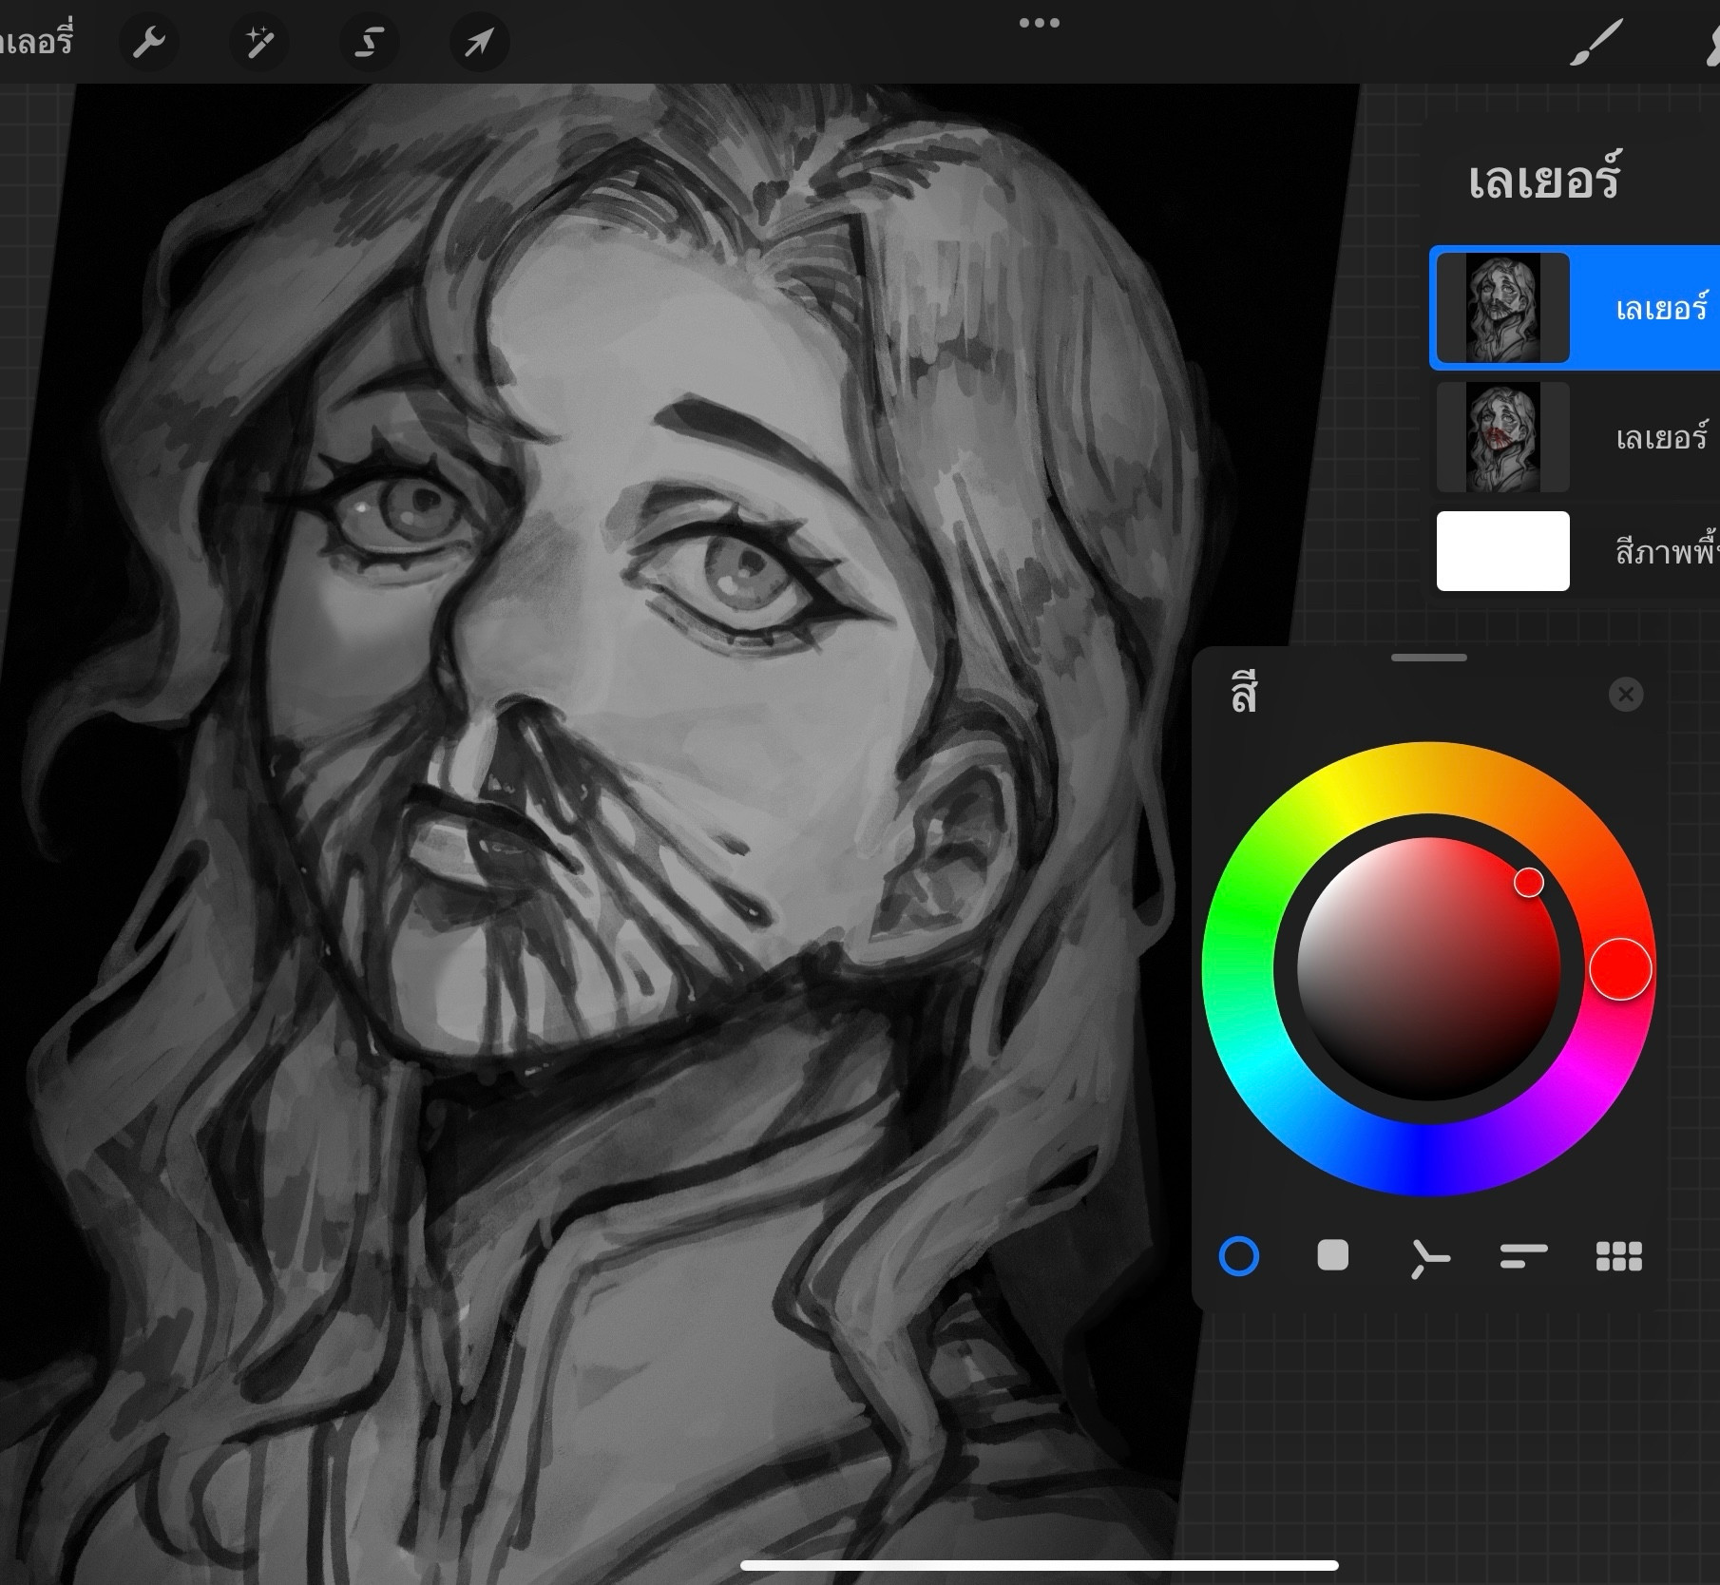This screenshot has height=1585, width=1720.
Task: Grab the color panel drag handle
Action: point(1428,658)
